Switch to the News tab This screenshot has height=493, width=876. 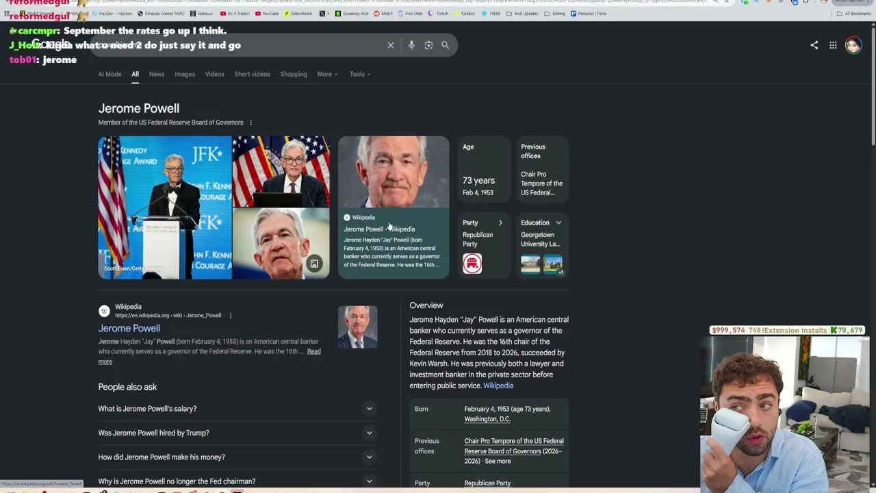157,74
